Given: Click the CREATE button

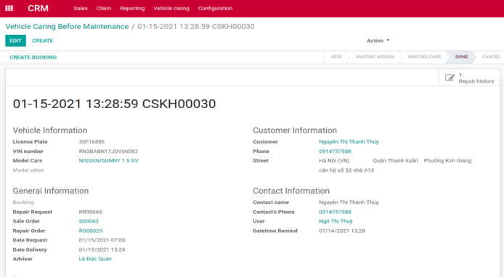Looking at the screenshot, I should (x=43, y=41).
